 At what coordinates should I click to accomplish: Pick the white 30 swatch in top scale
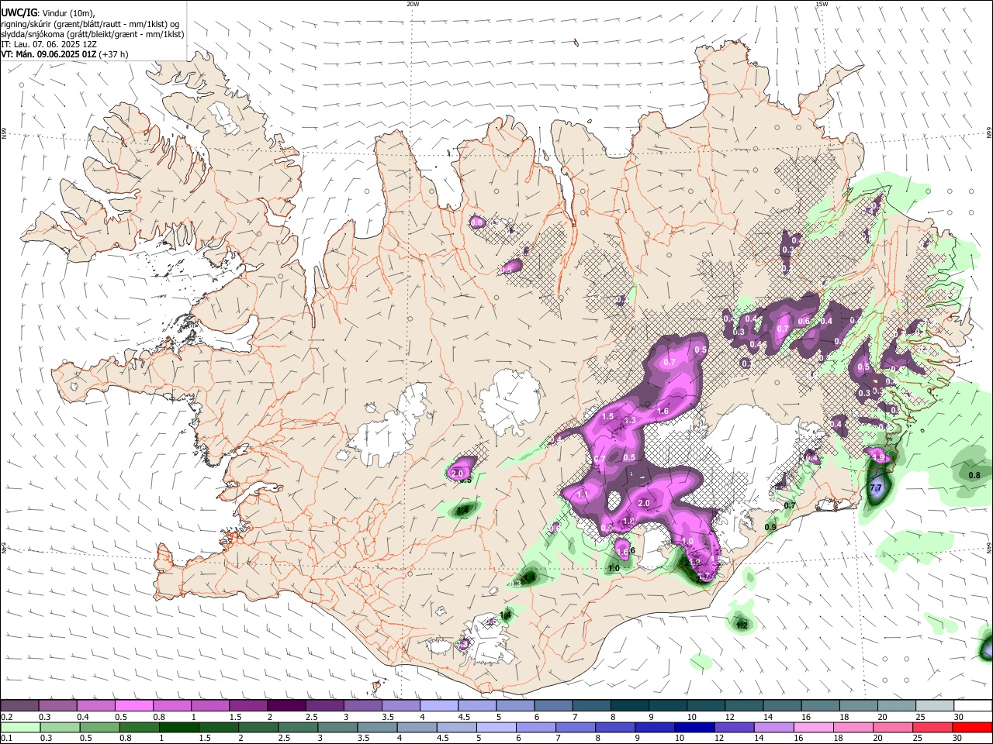point(971,706)
